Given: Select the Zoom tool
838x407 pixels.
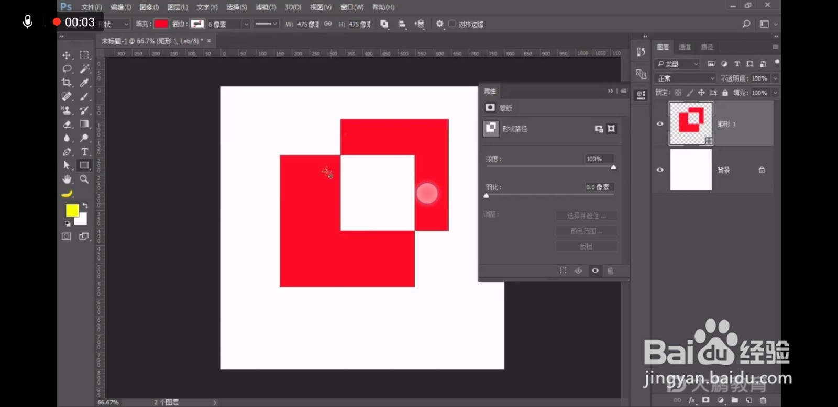Looking at the screenshot, I should [x=84, y=179].
